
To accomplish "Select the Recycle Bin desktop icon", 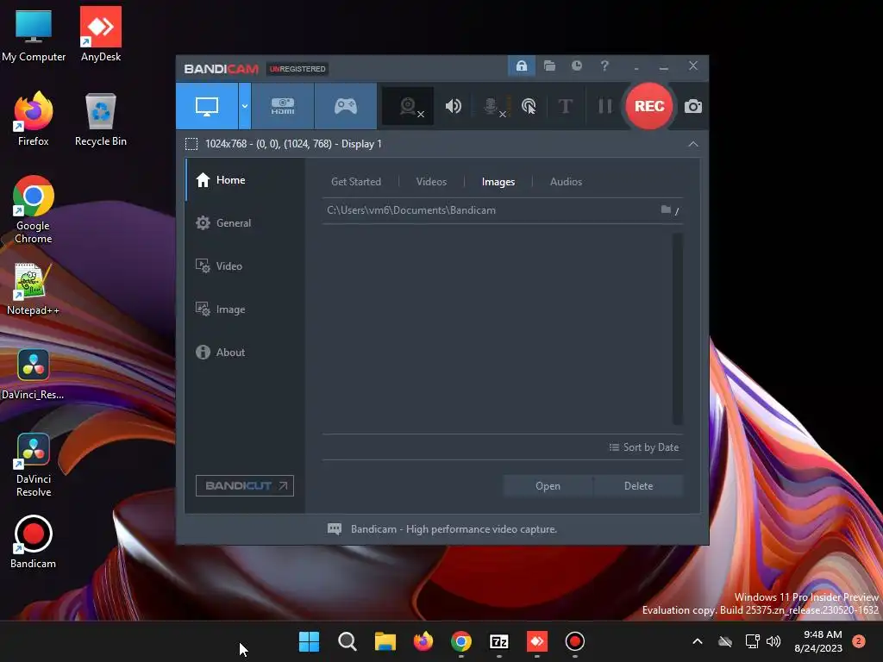I will 101,119.
